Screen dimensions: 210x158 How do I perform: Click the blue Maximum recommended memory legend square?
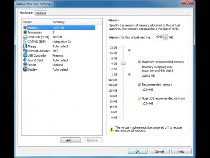point(139,62)
